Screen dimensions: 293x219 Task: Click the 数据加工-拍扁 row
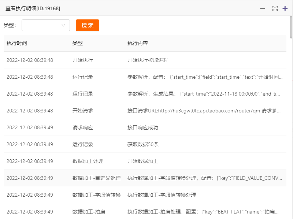pyautogui.click(x=146, y=212)
